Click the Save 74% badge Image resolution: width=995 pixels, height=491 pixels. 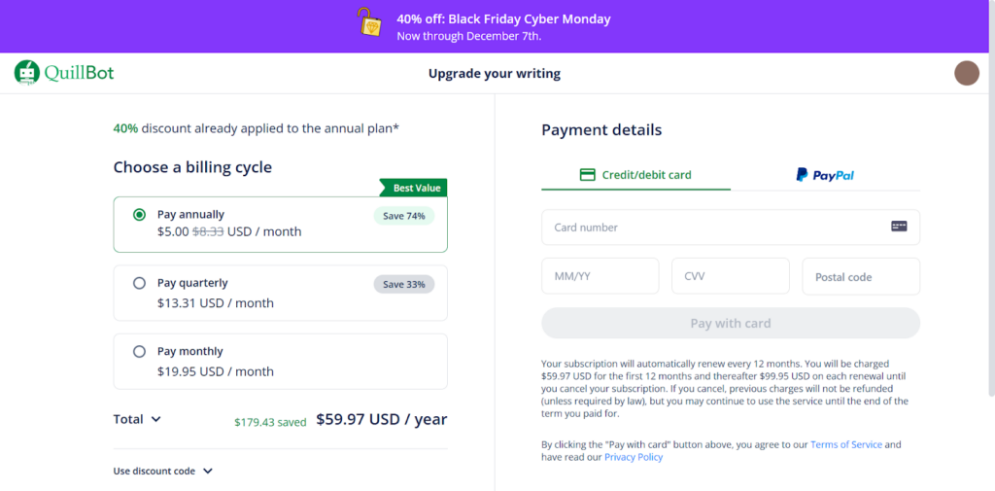coord(403,216)
